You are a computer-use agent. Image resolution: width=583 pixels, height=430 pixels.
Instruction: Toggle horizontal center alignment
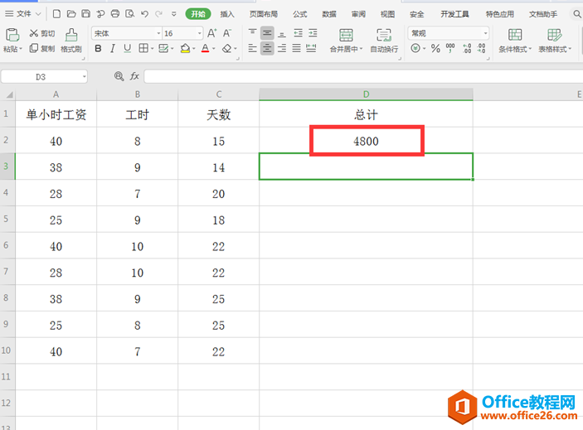(267, 48)
